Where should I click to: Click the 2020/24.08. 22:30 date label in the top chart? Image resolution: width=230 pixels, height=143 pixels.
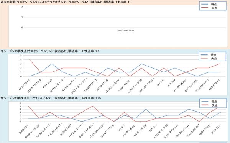click(126, 31)
